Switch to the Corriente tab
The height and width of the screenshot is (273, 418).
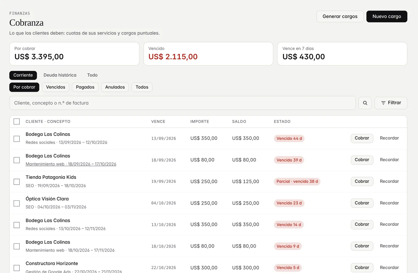23,75
